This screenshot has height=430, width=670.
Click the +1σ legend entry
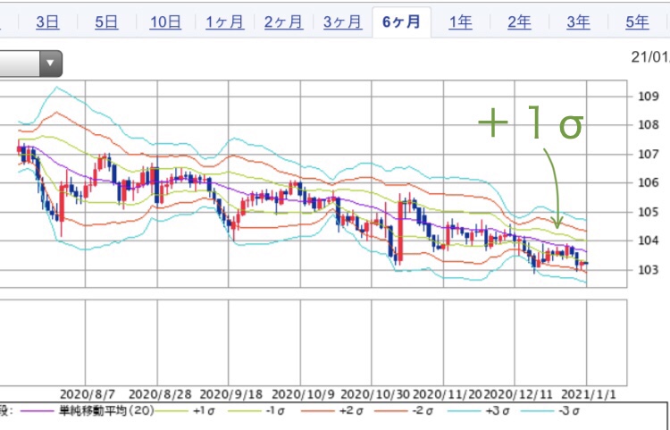point(204,411)
